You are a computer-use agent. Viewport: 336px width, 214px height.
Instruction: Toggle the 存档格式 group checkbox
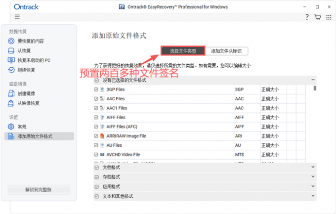coord(97,177)
